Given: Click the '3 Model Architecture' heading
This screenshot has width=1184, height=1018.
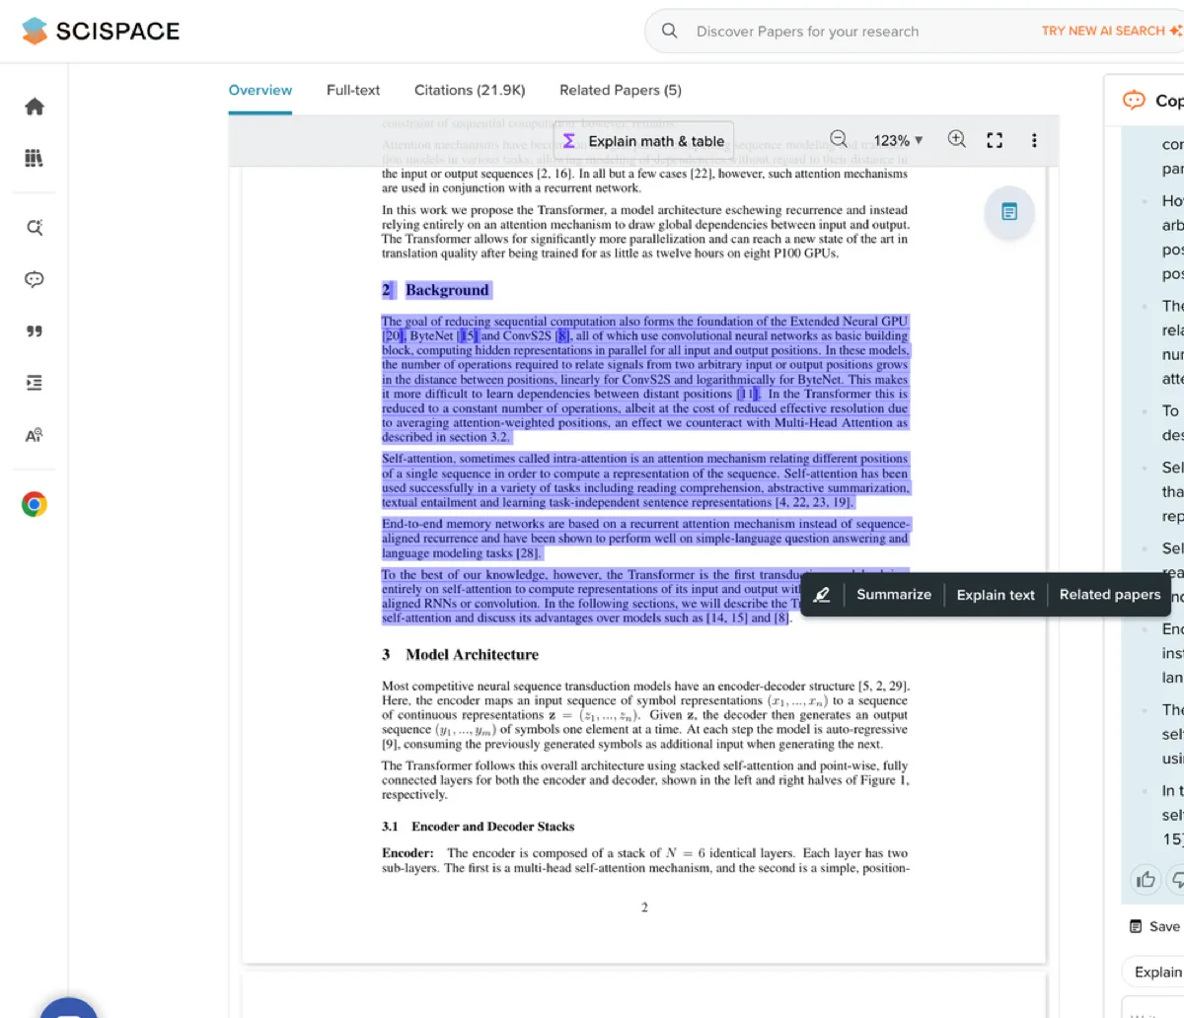Looking at the screenshot, I should pyautogui.click(x=460, y=654).
